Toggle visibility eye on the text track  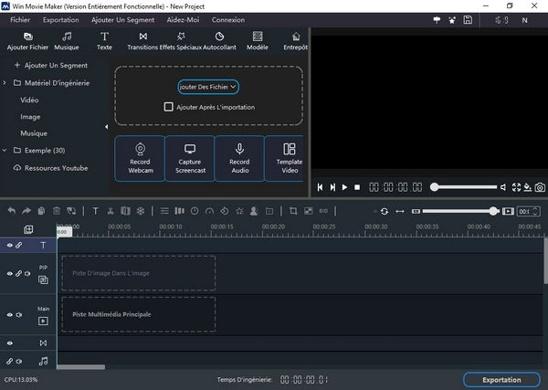(10, 246)
